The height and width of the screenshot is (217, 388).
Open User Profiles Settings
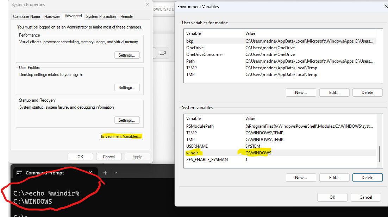click(127, 87)
